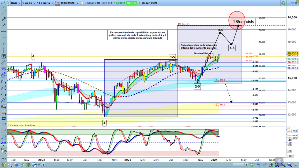Open the Indicators menu
299x168 pixels.
[x=65, y=3]
